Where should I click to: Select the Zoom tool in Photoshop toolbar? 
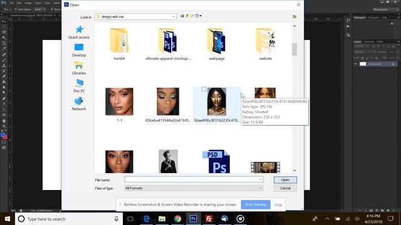(4, 126)
